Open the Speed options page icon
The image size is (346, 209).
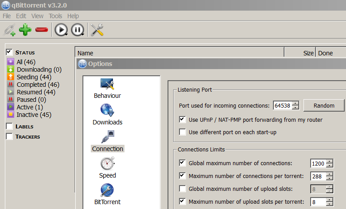pos(108,163)
